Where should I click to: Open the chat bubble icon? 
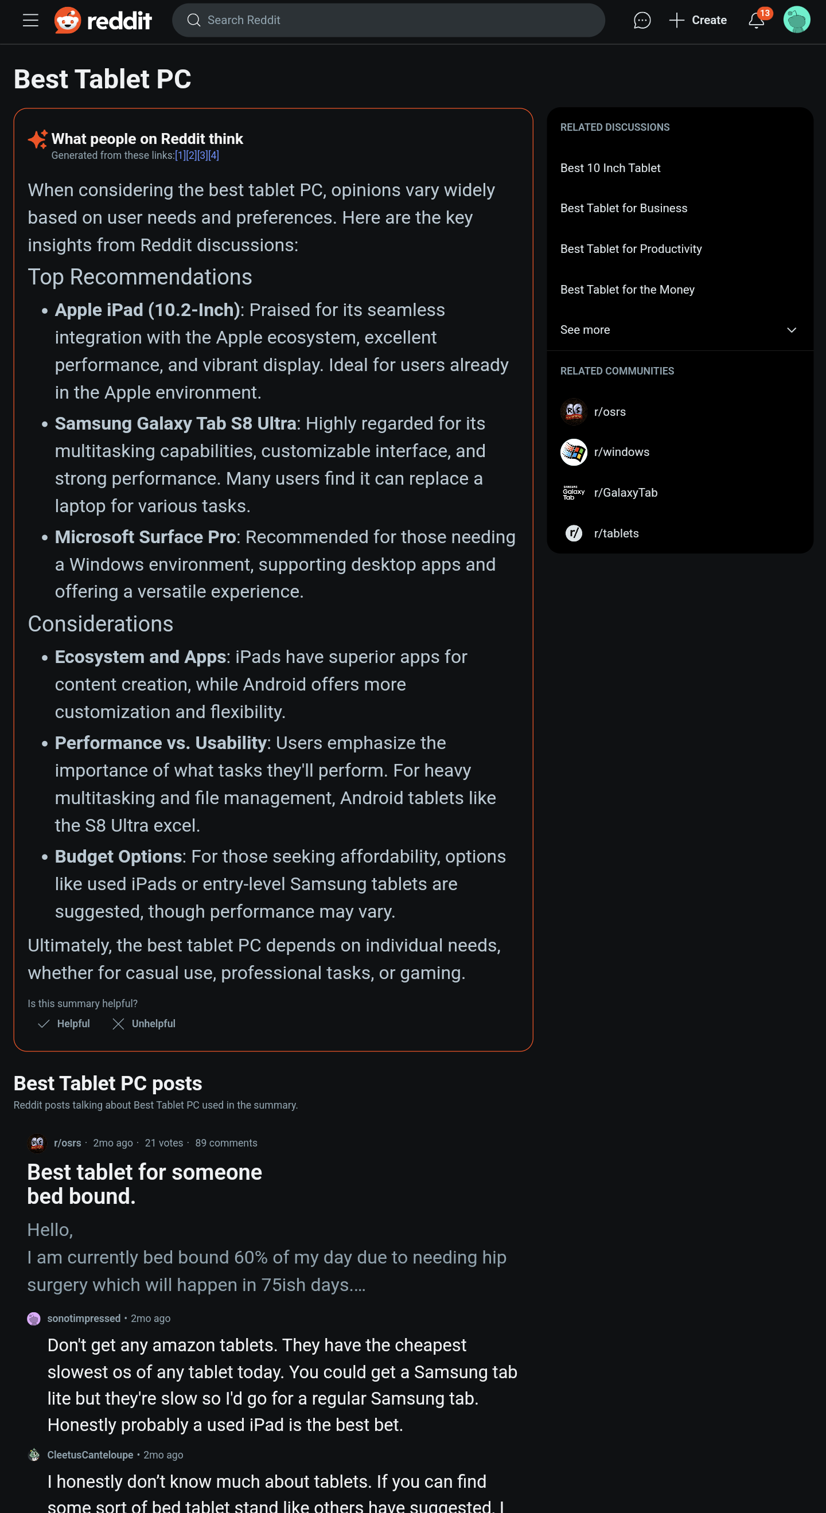tap(641, 21)
